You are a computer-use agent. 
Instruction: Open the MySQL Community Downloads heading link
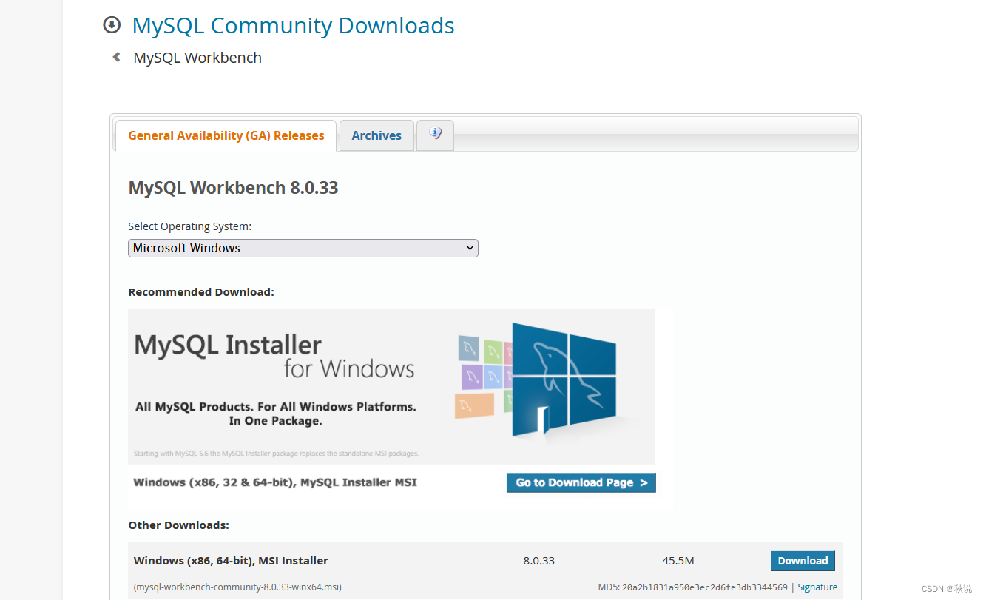tap(293, 25)
